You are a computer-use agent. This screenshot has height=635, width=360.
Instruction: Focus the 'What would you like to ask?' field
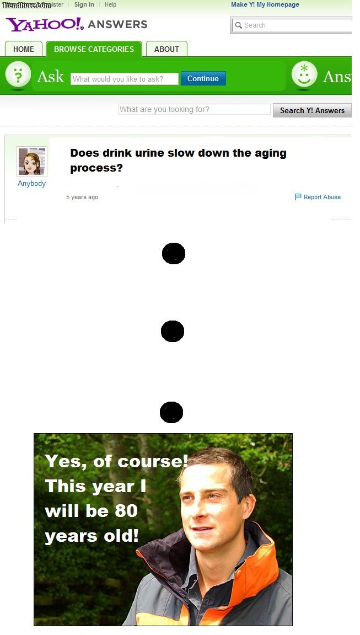pyautogui.click(x=125, y=79)
